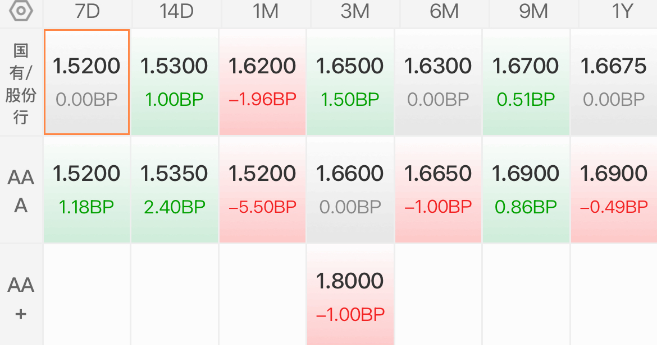Click the 国有/股份行 row label
Image resolution: width=657 pixels, height=345 pixels.
click(21, 83)
